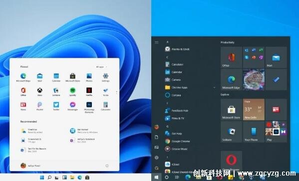
Task: Launch Twitter from pinned apps
Action: pos(56,106)
